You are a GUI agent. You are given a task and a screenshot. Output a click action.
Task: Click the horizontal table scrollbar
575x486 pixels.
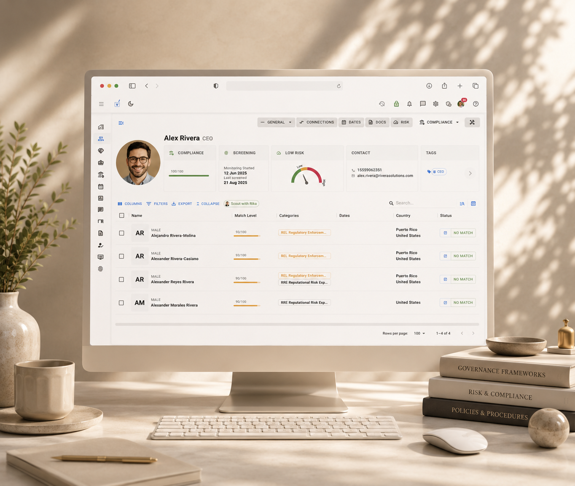coord(297,324)
